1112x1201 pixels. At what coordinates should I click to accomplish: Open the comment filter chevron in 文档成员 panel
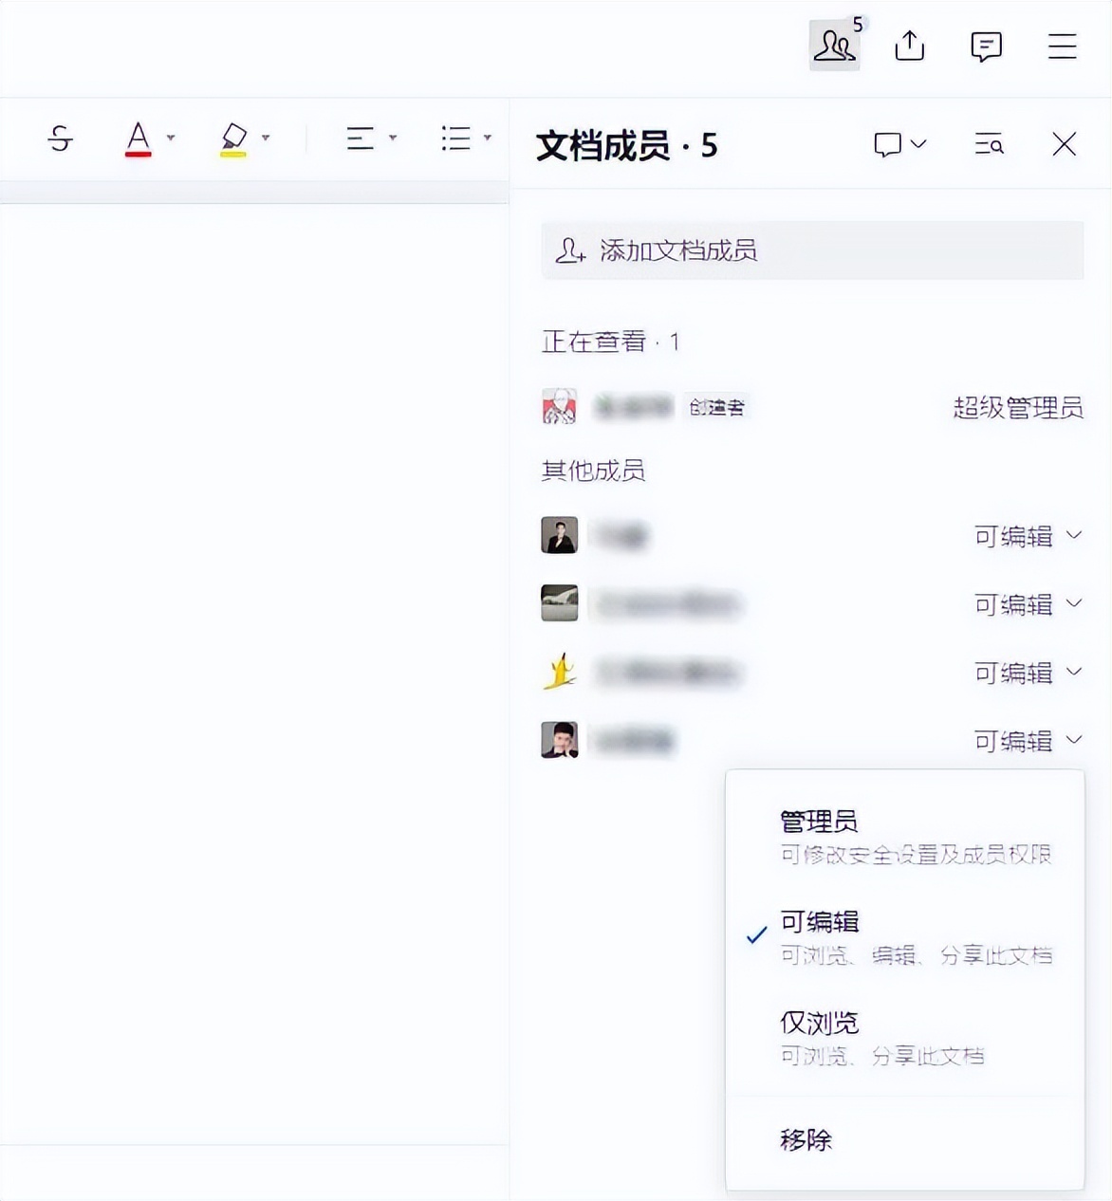(x=917, y=144)
